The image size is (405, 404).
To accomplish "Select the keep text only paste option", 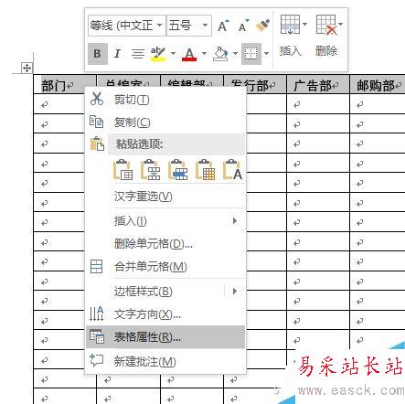I will tap(232, 170).
